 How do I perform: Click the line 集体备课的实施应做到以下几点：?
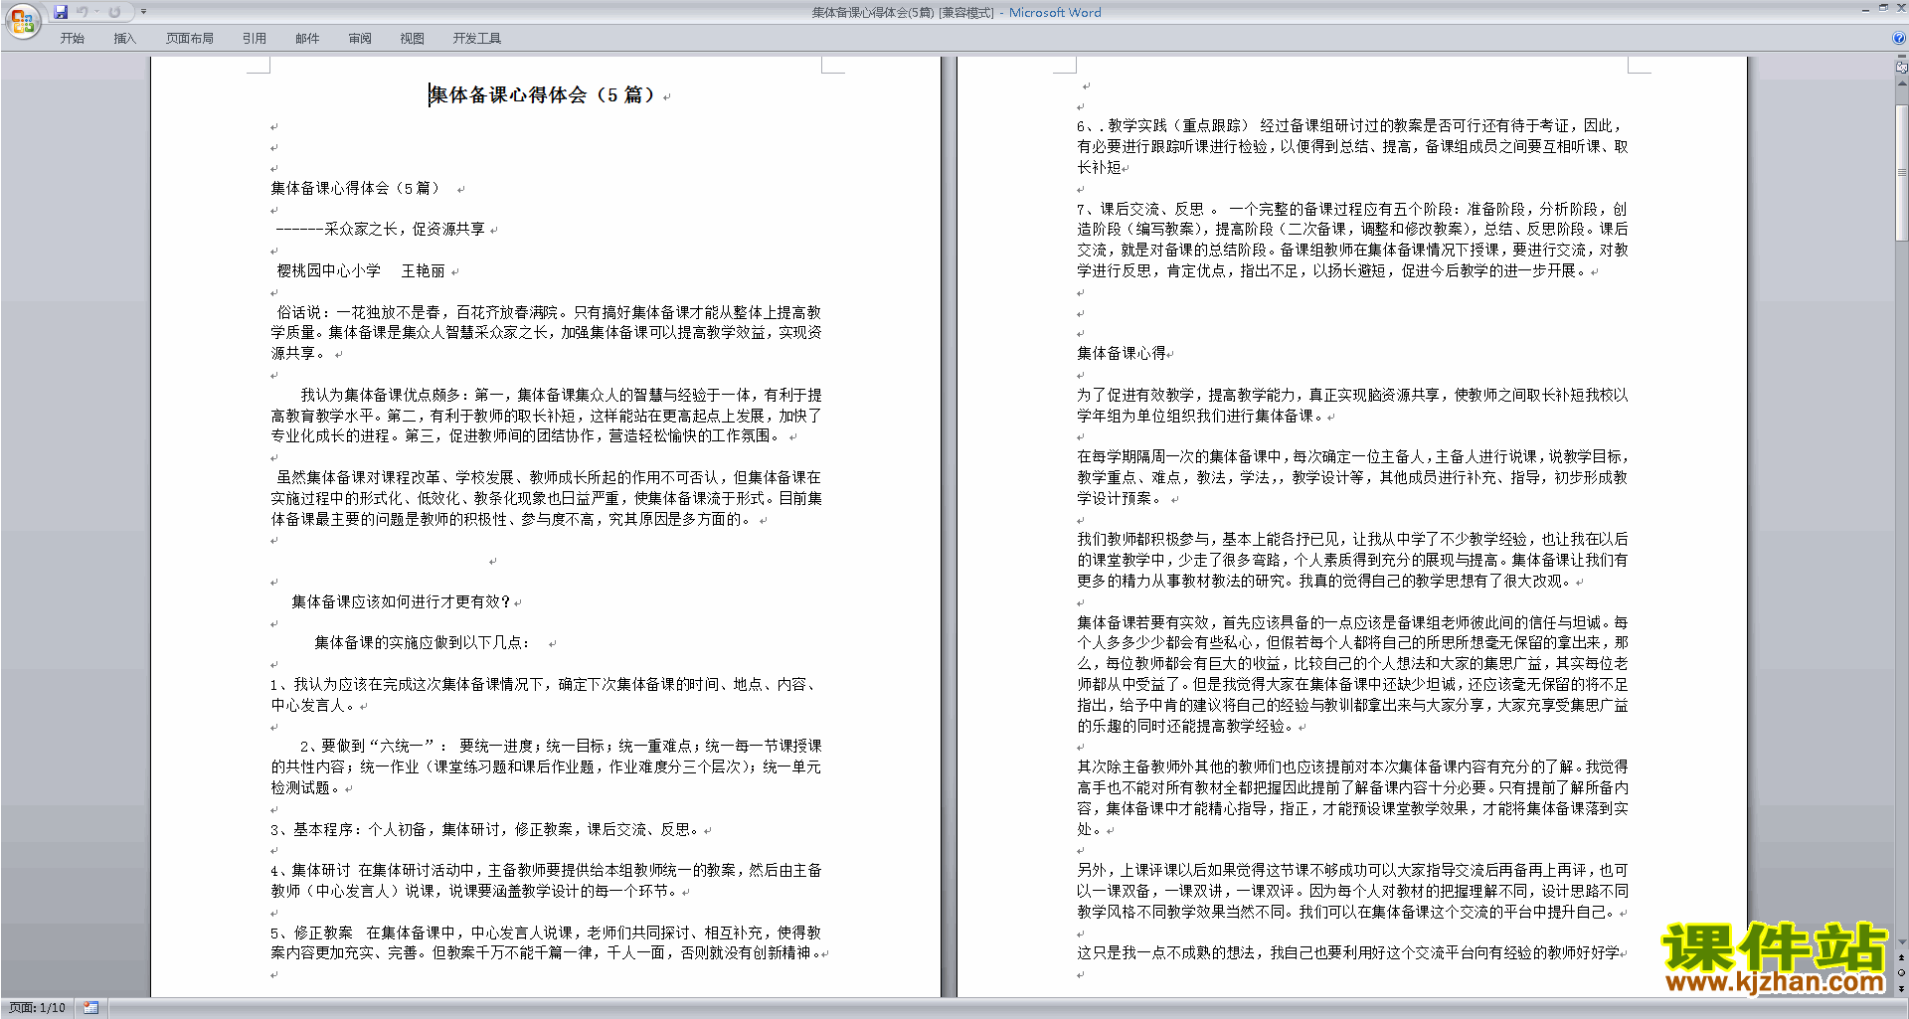click(424, 643)
